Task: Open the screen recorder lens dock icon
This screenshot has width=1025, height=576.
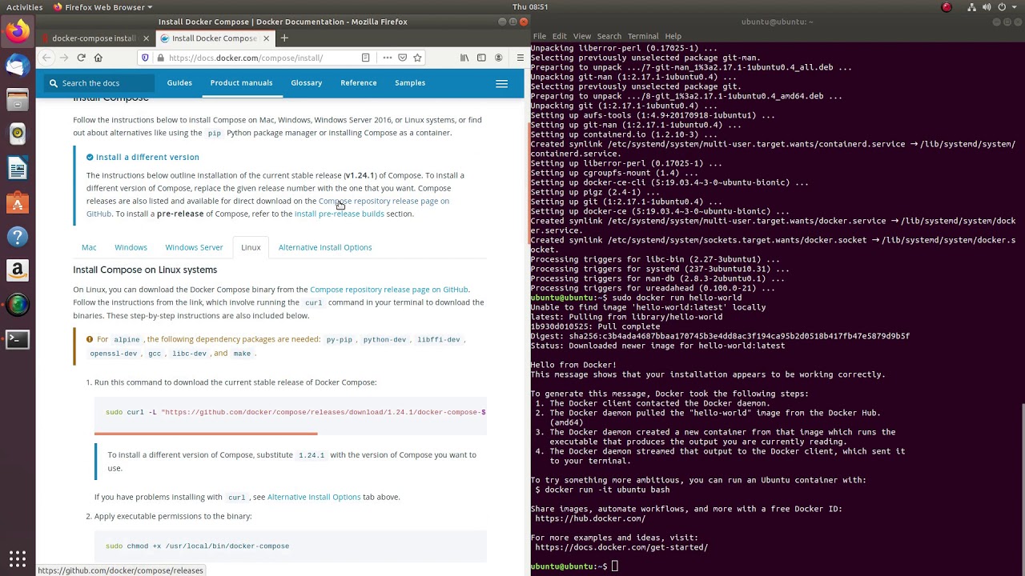Action: (17, 305)
